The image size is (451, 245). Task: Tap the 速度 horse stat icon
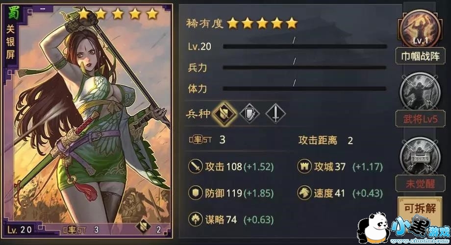pyautogui.click(x=304, y=193)
